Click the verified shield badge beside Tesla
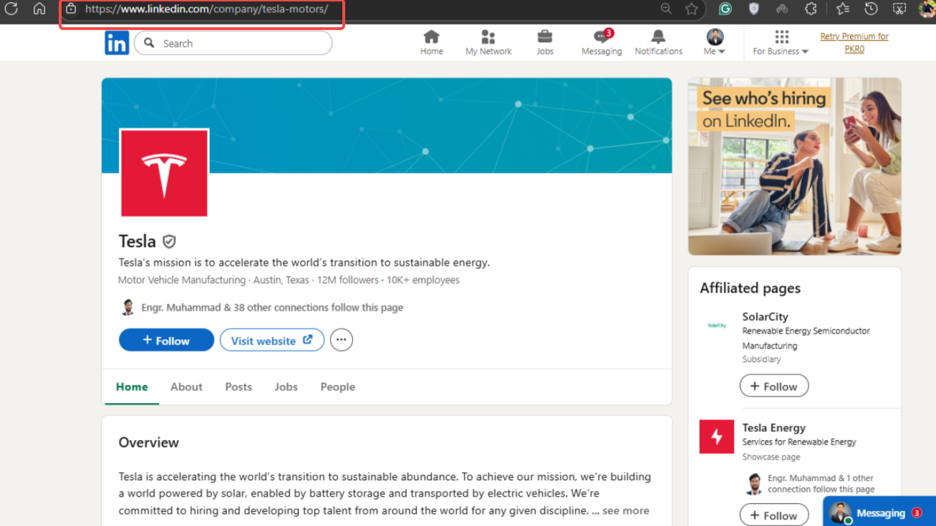Image resolution: width=936 pixels, height=526 pixels. click(x=169, y=241)
